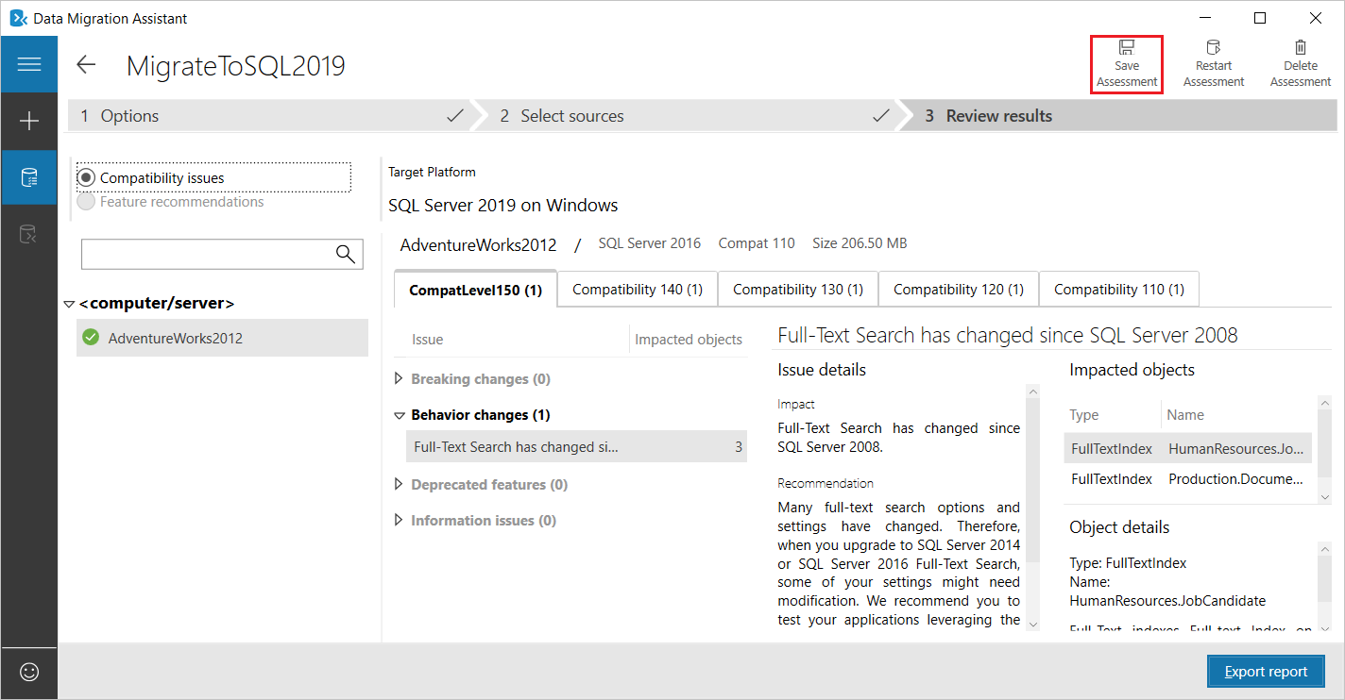
Task: Switch to Compatibility 110 (1) tab
Action: 1119,290
